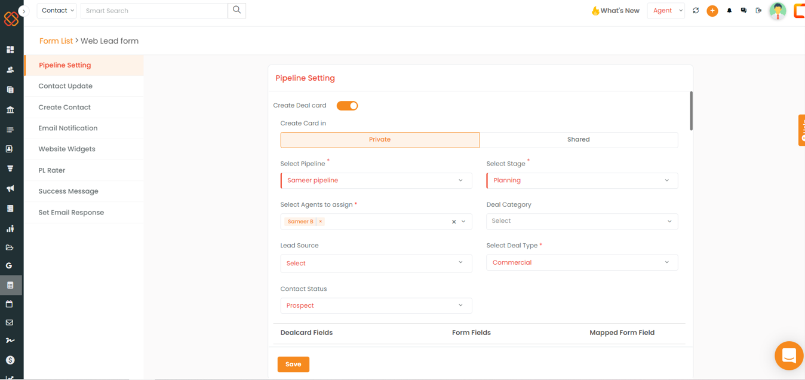Toggle the Create Deal card switch
Viewport: 805px width, 380px height.
[347, 106]
